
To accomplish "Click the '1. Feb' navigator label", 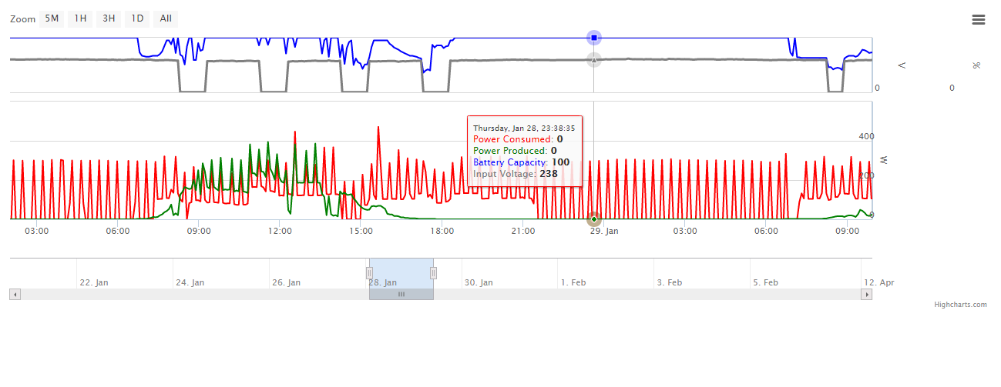I will (x=574, y=282).
